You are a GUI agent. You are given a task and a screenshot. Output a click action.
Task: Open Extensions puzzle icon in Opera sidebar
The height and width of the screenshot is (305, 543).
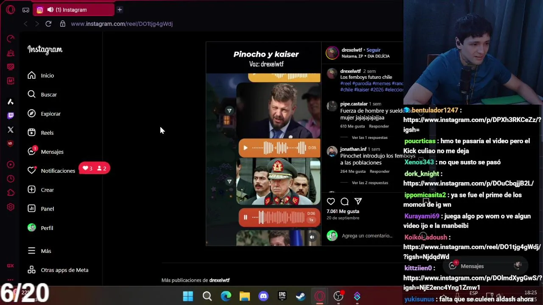11,193
